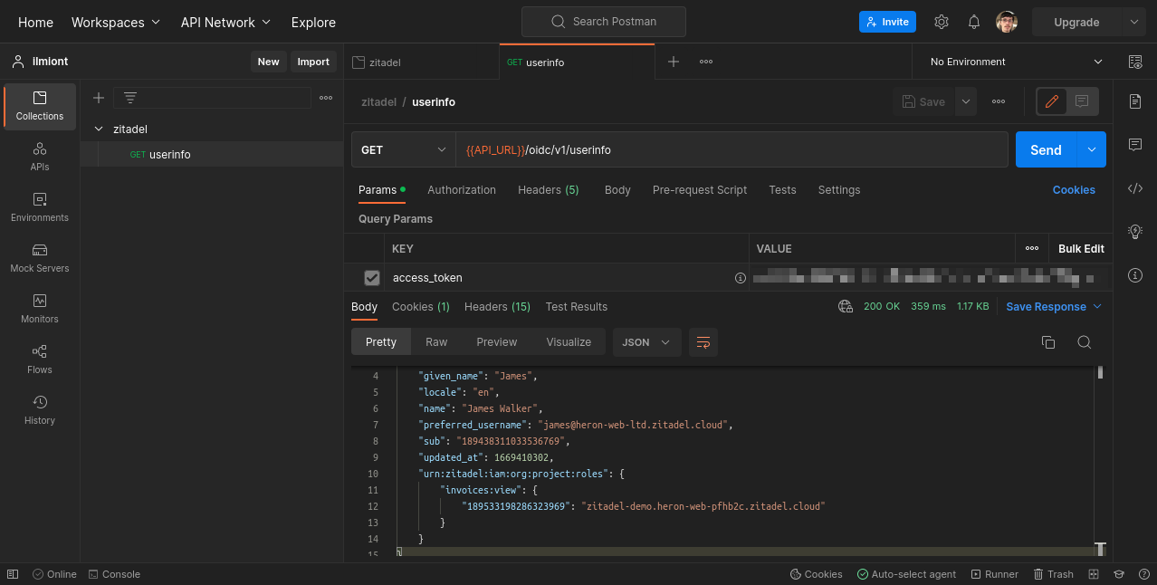Open Mock Servers in the sidebar

coord(40,258)
